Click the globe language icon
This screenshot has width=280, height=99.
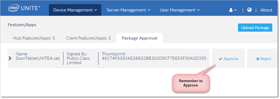[250, 10]
